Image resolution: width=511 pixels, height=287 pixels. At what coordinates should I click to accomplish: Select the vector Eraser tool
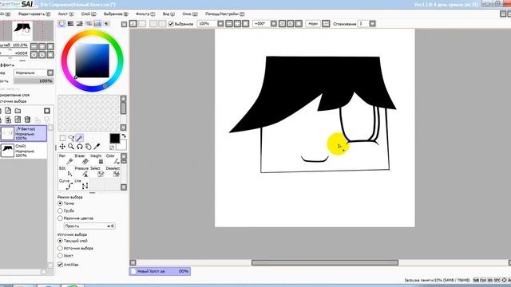[82, 159]
